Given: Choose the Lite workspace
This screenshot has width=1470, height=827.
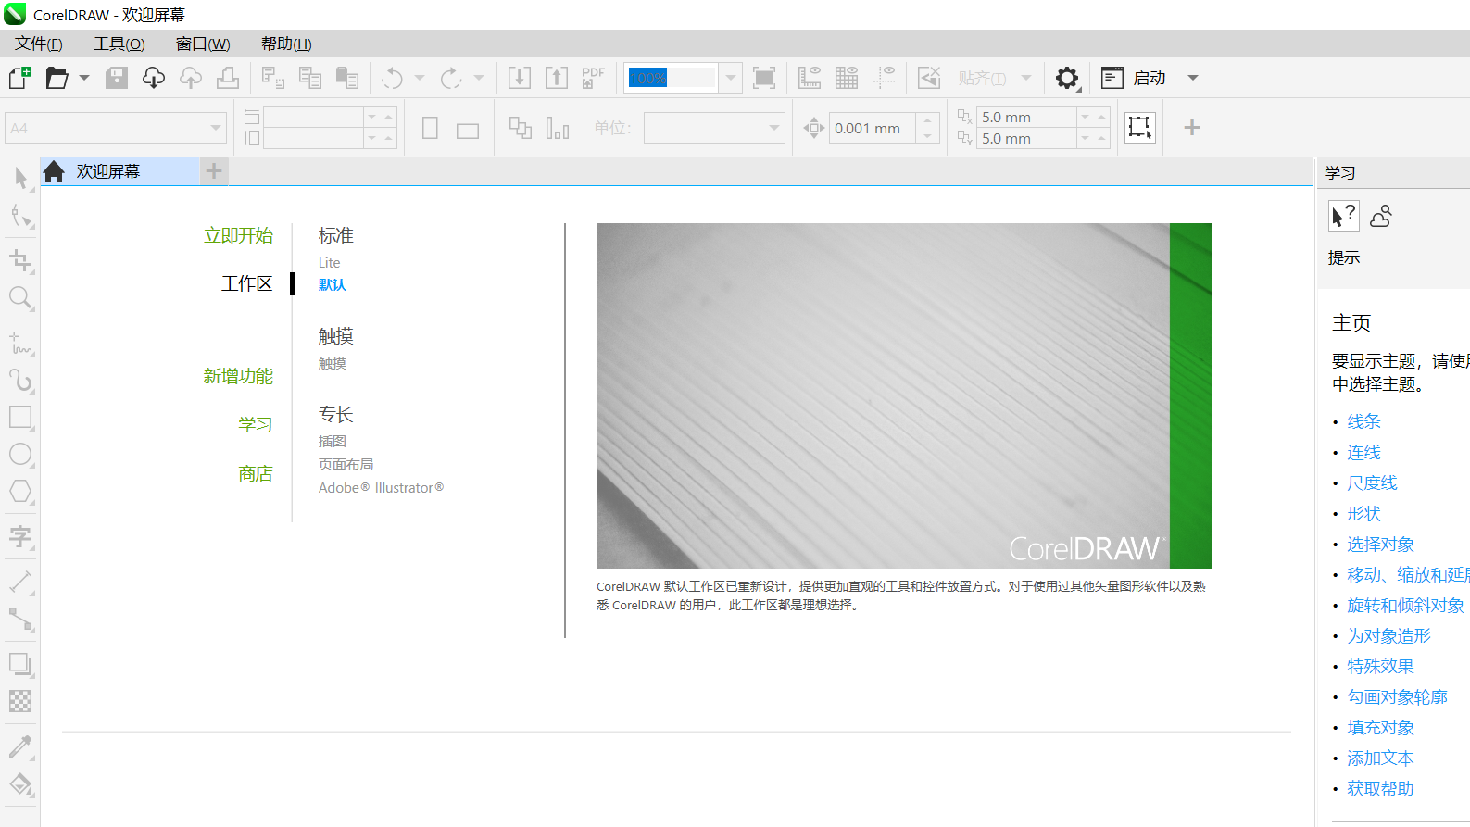Looking at the screenshot, I should [x=329, y=263].
